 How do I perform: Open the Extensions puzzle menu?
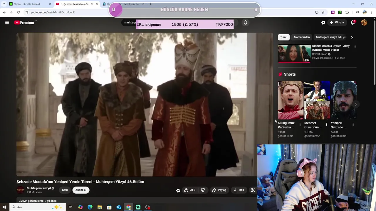click(x=347, y=12)
